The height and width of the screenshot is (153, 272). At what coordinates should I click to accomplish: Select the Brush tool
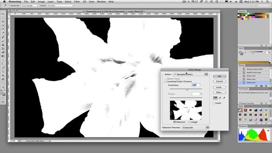3,41
